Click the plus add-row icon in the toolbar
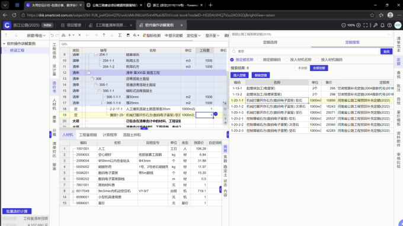The height and width of the screenshot is (226, 403). click(x=69, y=35)
